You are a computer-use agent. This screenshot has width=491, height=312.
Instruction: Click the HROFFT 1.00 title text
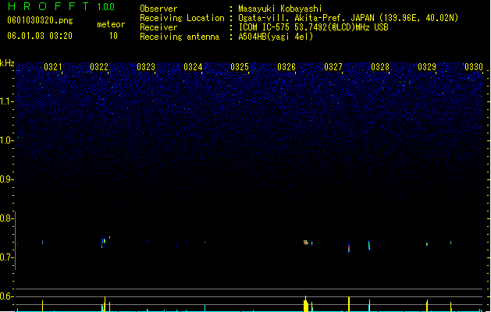(61, 6)
